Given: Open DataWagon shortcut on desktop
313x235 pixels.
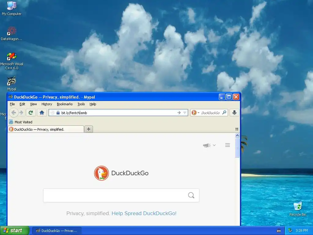Looking at the screenshot, I should pos(12,34).
